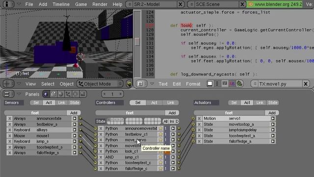Viewport: 314px width, 177px height.
Task: Expand the announcestate sensor details
Action: point(75,118)
